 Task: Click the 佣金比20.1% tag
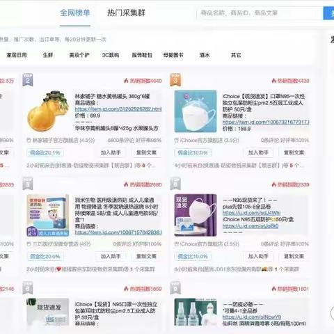pos(45,152)
